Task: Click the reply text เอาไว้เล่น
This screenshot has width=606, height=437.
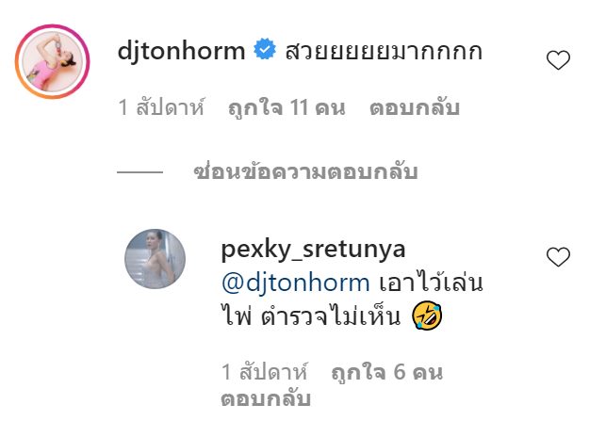Action: [x=431, y=283]
